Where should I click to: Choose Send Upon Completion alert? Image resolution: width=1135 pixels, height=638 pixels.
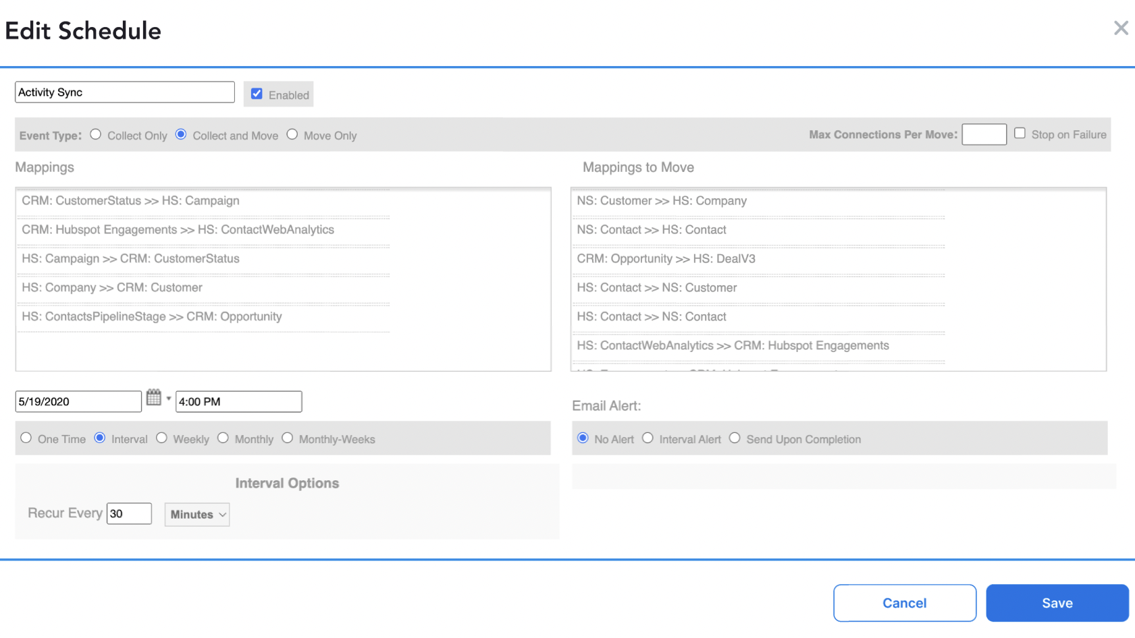click(735, 438)
